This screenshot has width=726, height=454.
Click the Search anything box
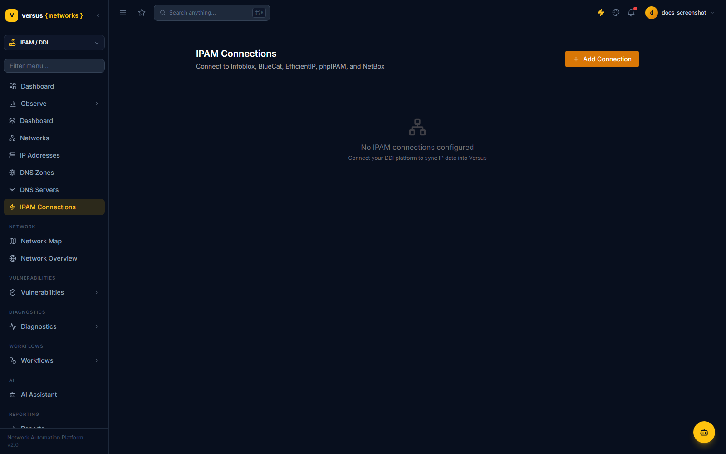tap(212, 13)
